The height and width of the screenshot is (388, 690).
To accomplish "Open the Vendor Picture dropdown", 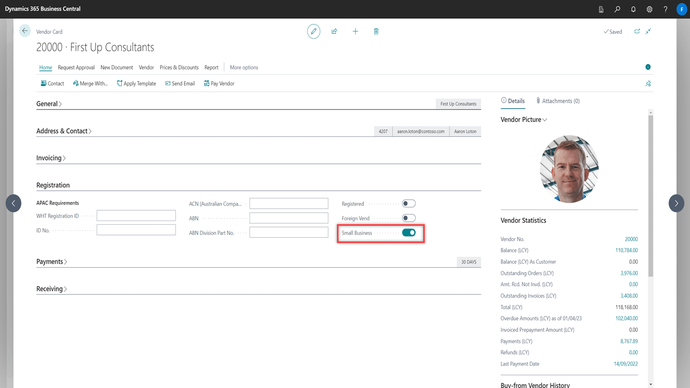I will 524,120.
